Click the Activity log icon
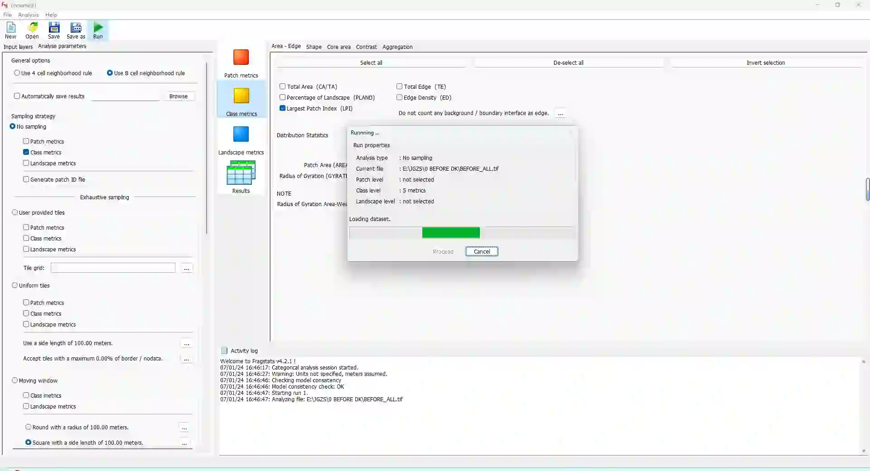Screen dimensions: 870x471 224,351
